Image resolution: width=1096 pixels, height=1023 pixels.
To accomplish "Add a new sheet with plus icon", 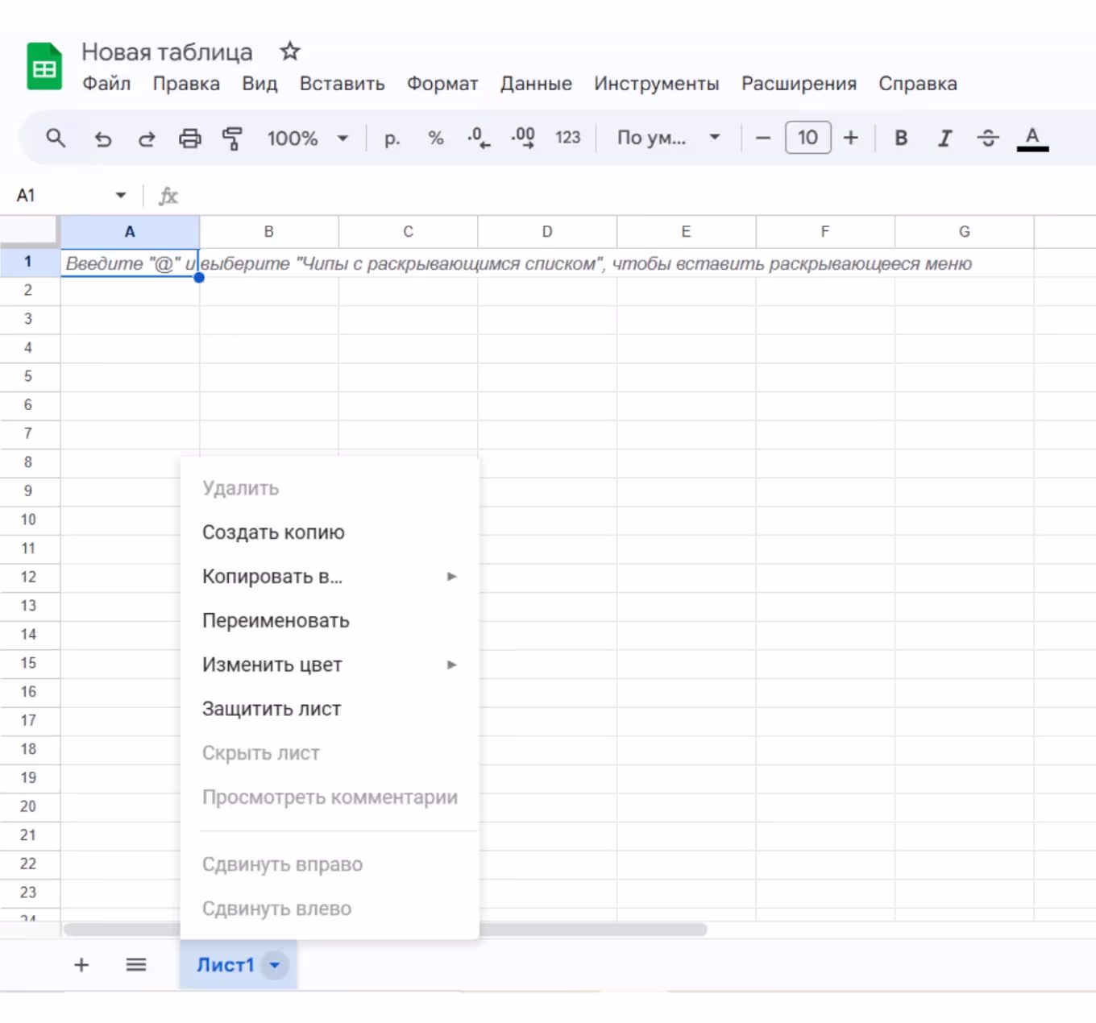I will (x=81, y=964).
